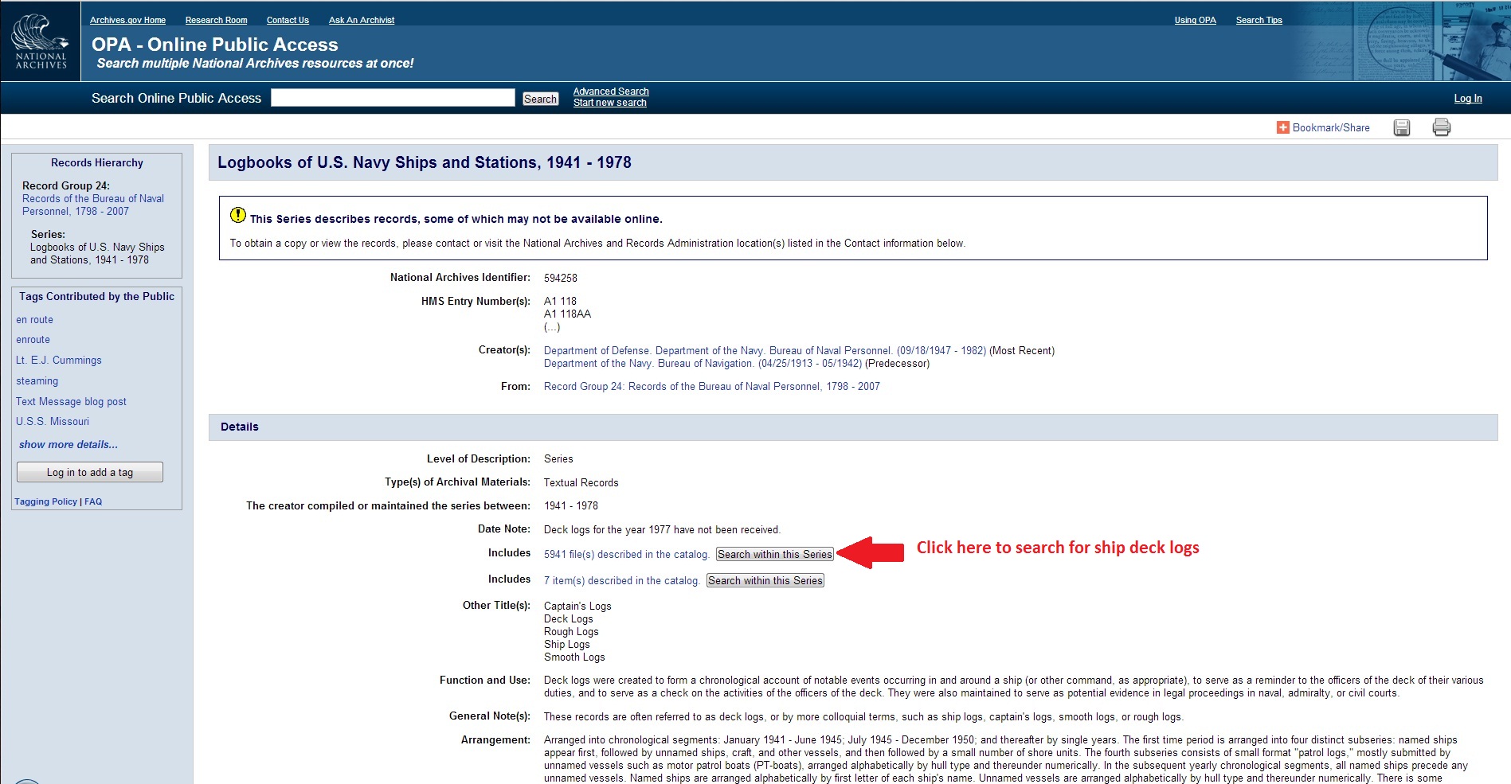Select the 'Lt. E.J. Cummings' tag

coord(59,361)
